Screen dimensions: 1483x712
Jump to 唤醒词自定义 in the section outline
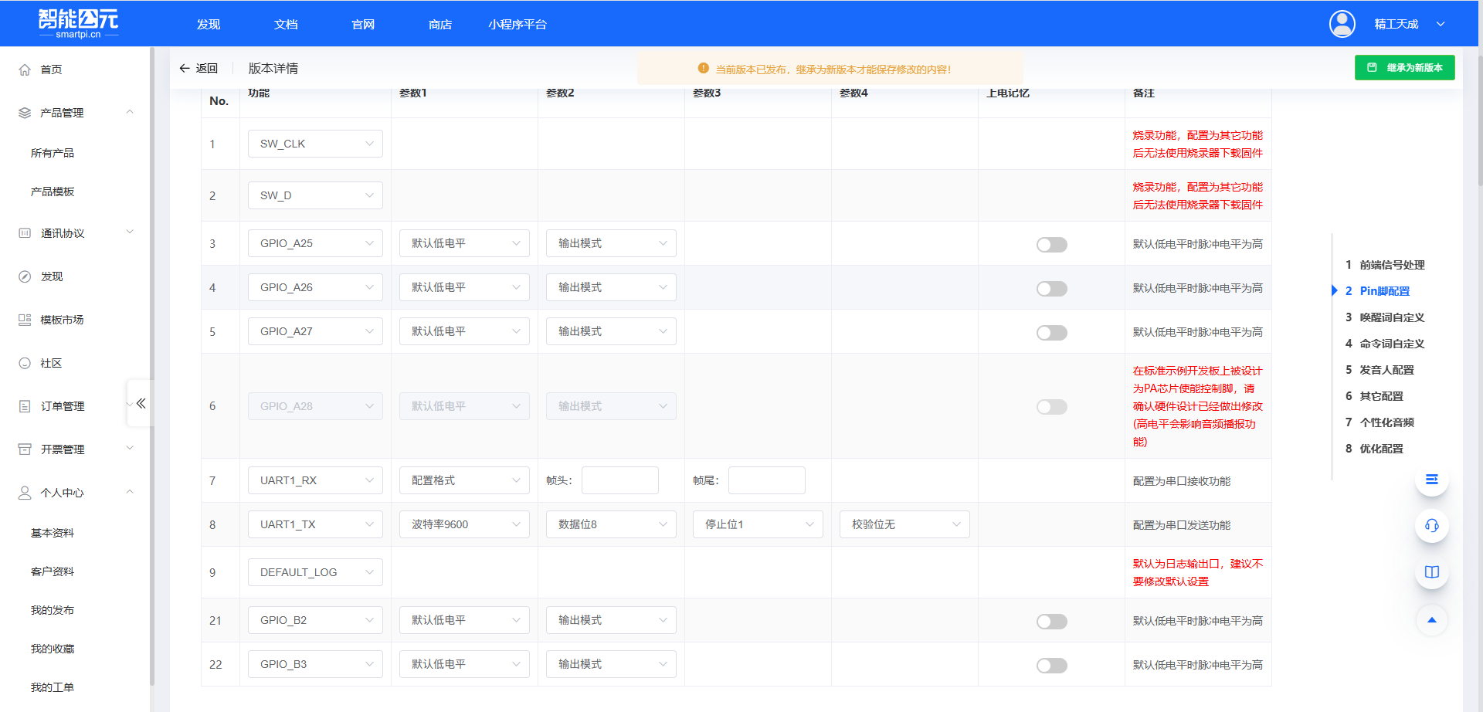1392,317
